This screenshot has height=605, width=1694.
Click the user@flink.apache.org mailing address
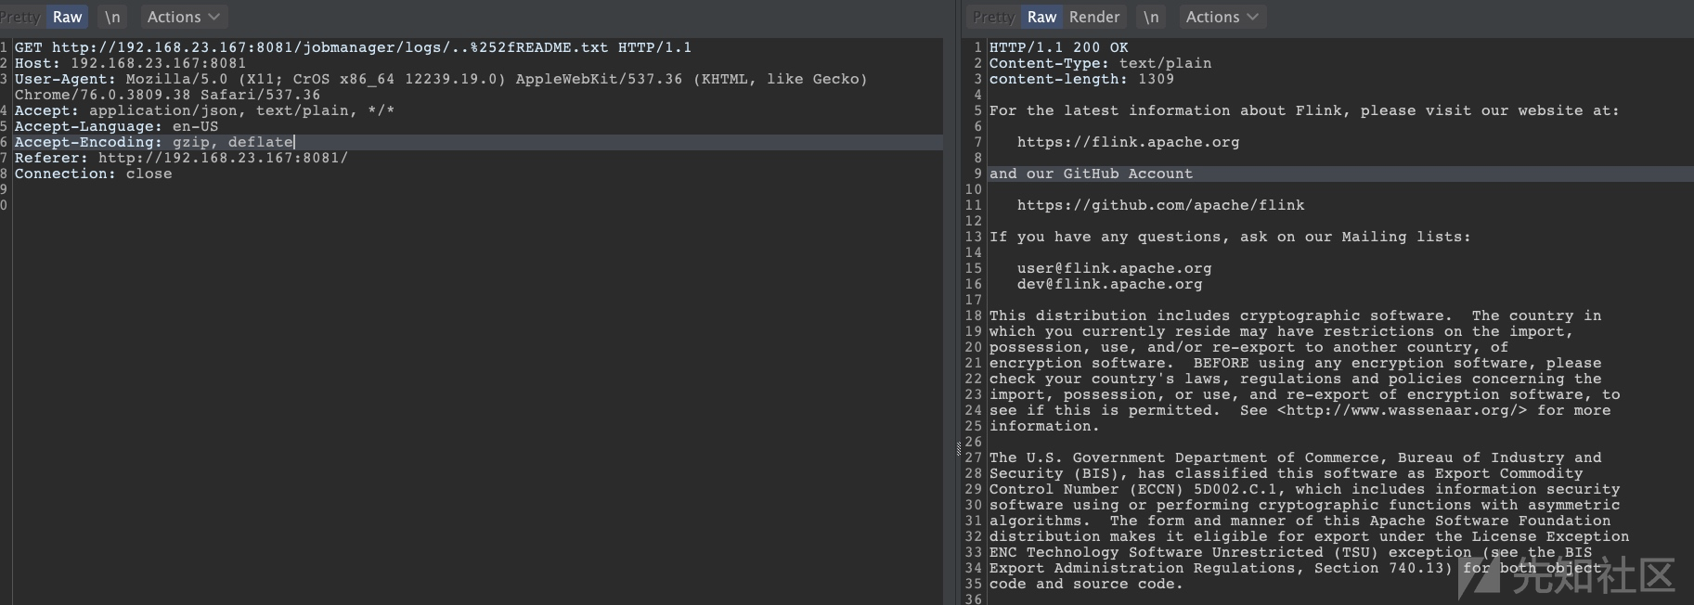click(1114, 268)
